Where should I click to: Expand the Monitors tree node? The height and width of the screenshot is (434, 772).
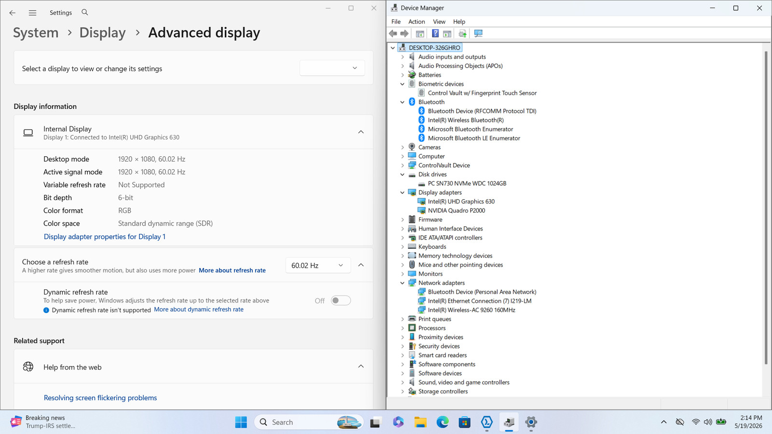coord(403,274)
